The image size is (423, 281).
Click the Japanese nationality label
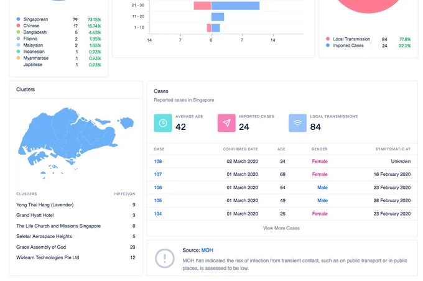coord(32,65)
